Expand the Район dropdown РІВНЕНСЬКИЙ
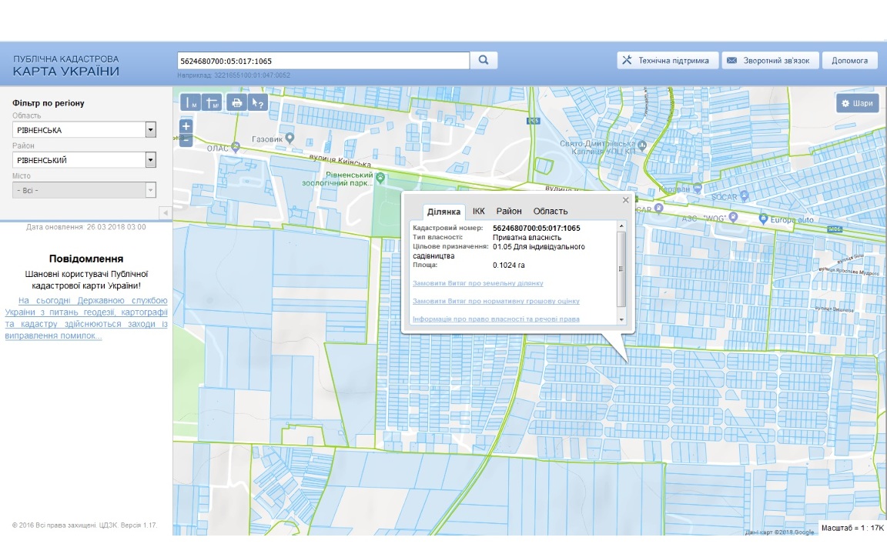This screenshot has height=554, width=887. pos(84,160)
